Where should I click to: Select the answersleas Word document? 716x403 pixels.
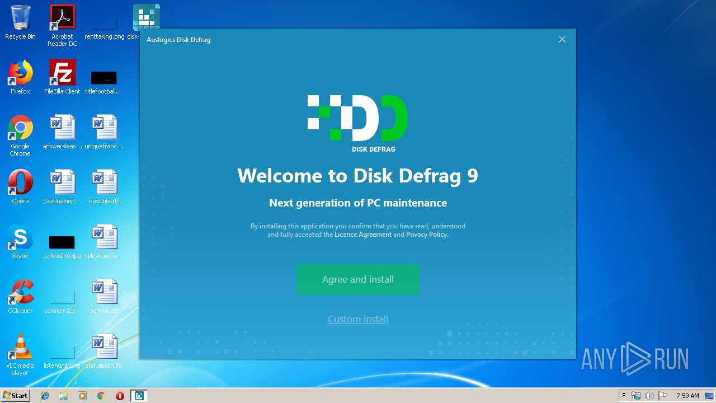[x=62, y=132]
